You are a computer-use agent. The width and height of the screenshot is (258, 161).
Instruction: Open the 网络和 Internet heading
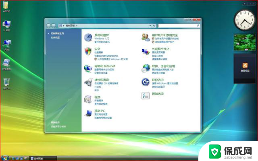(x=105, y=66)
